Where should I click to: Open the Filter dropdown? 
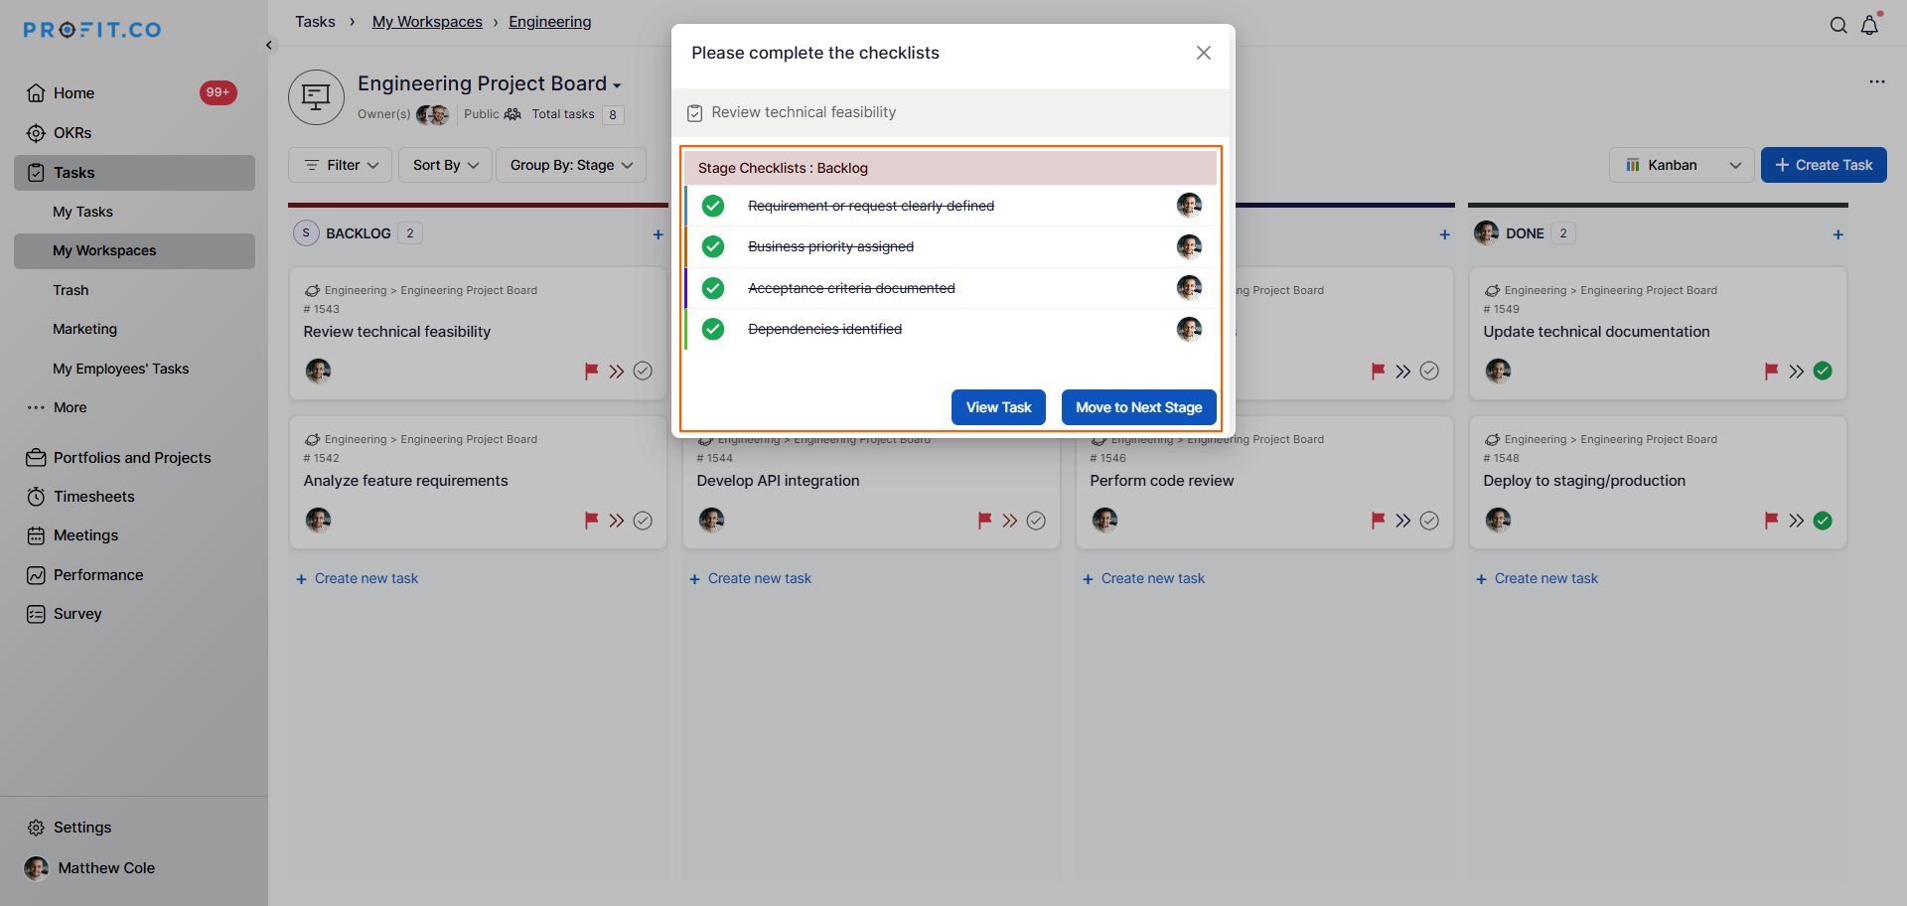[x=341, y=165]
